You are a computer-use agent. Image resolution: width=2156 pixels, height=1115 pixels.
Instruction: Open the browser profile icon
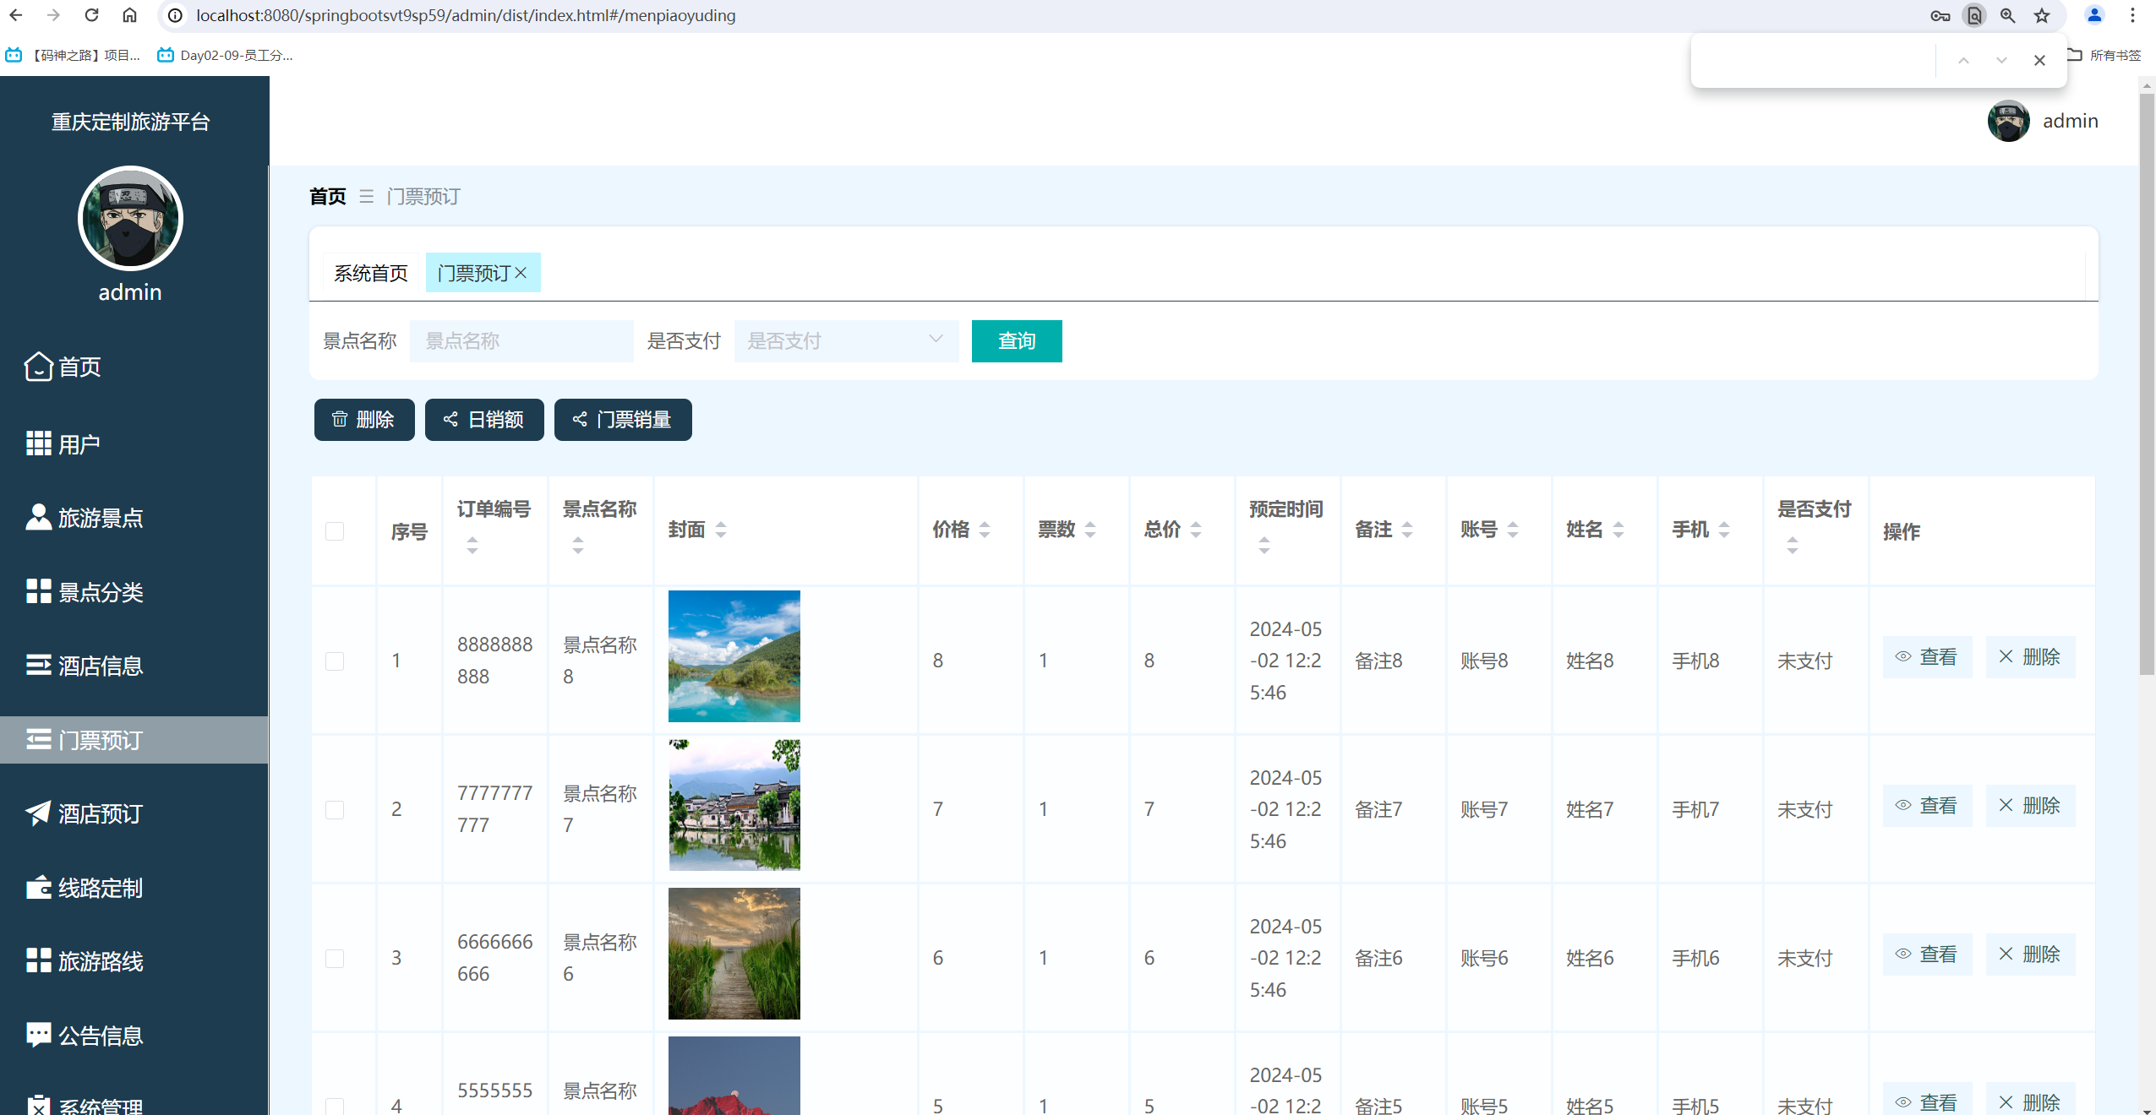point(2094,15)
